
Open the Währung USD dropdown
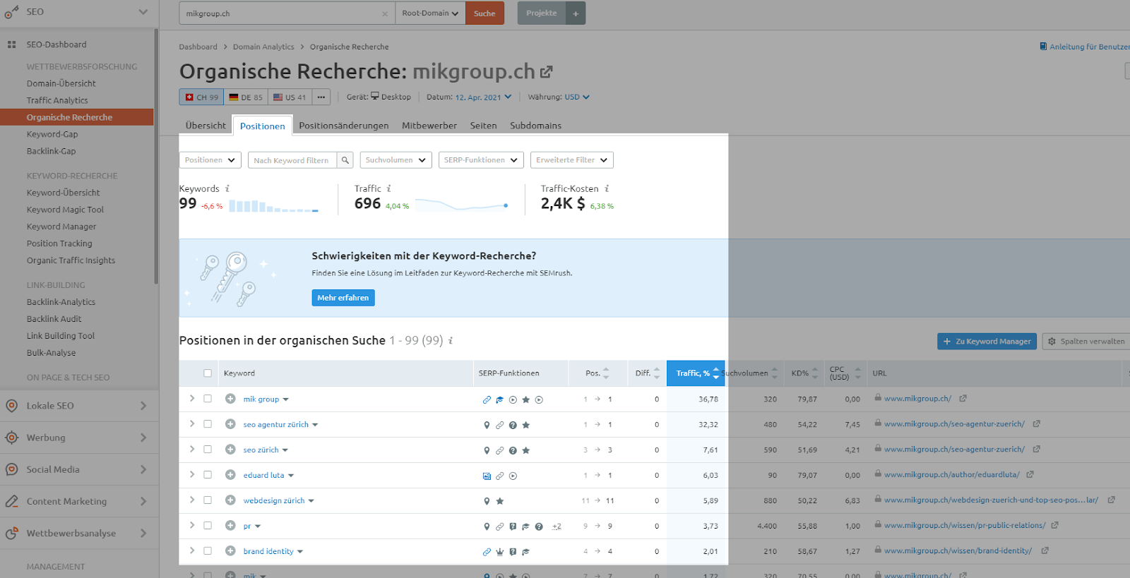tap(577, 97)
